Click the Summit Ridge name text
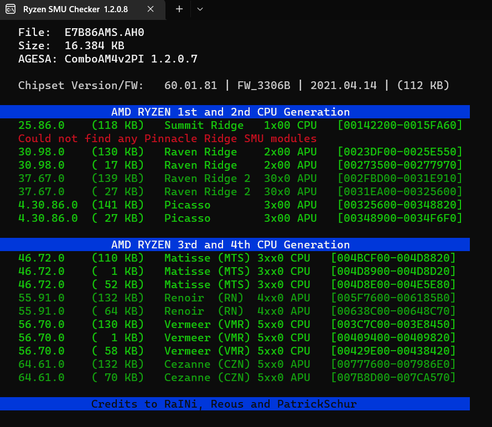Image resolution: width=492 pixels, height=427 pixels. pyautogui.click(x=204, y=126)
